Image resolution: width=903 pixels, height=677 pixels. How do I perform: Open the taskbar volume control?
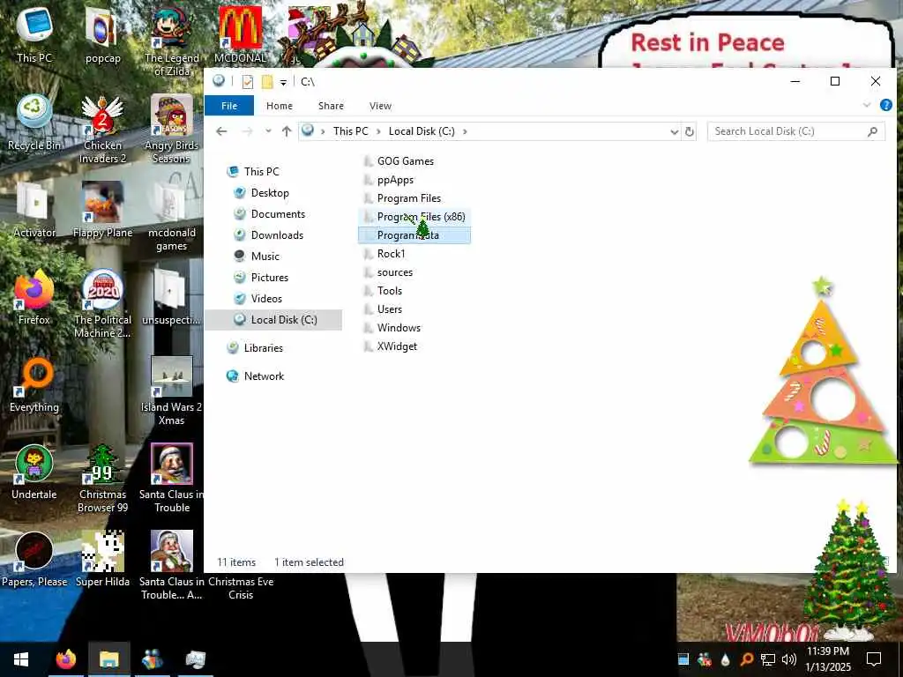[789, 659]
